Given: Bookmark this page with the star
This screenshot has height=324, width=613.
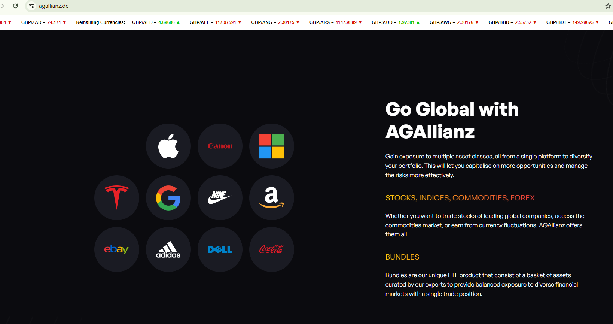Looking at the screenshot, I should tap(608, 6).
